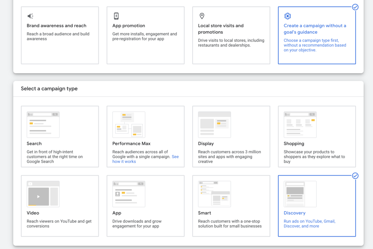Open the 'See how it works' link

pos(145,159)
